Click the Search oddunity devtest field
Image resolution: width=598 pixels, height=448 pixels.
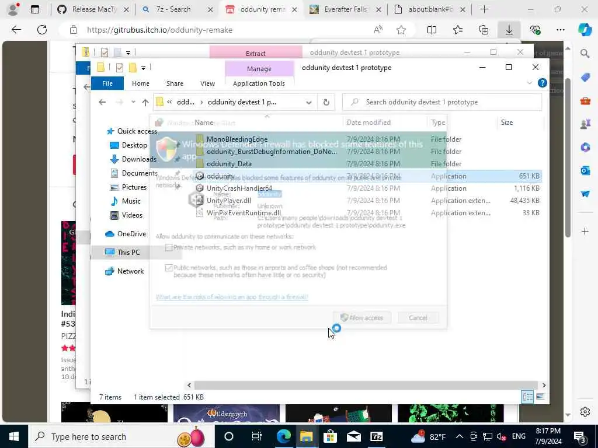click(442, 102)
